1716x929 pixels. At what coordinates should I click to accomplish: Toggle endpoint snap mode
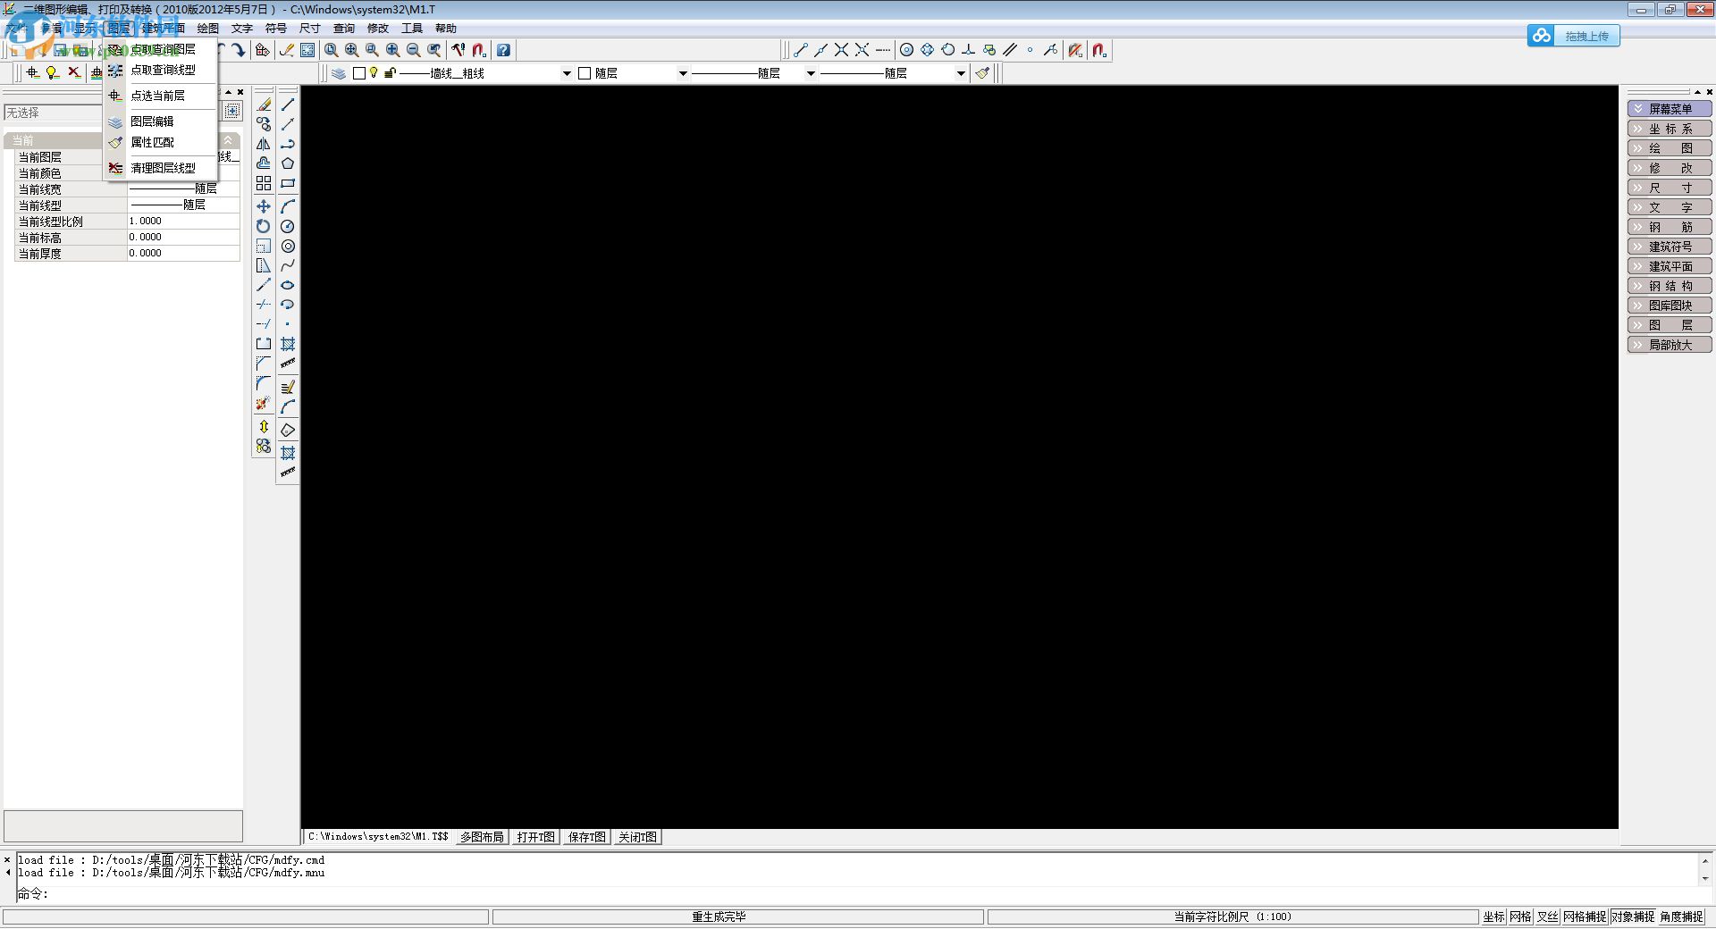800,50
